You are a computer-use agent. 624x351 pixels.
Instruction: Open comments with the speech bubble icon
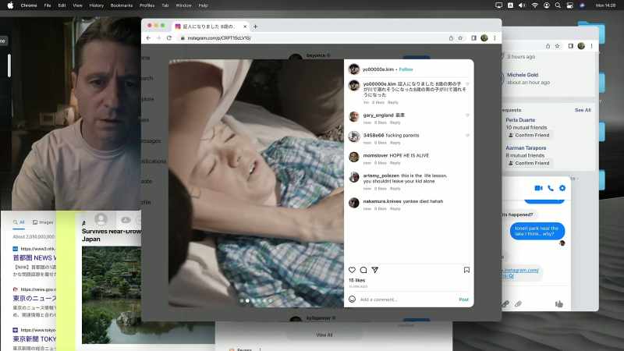pyautogui.click(x=363, y=270)
